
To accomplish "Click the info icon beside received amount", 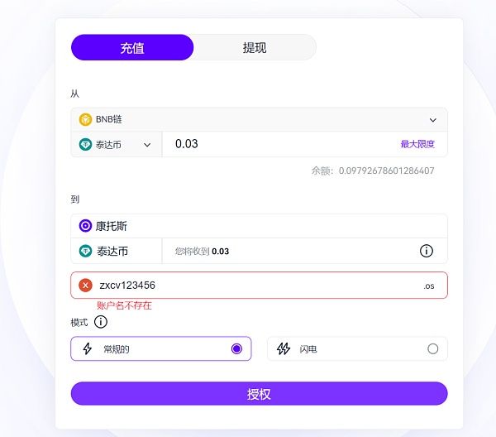I will click(427, 251).
